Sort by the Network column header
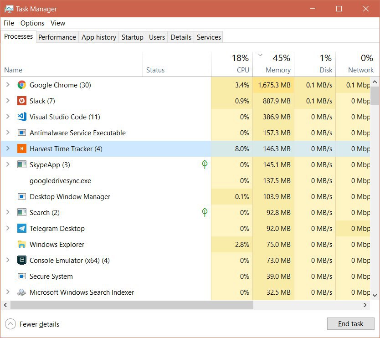This screenshot has width=380, height=338. (356, 64)
